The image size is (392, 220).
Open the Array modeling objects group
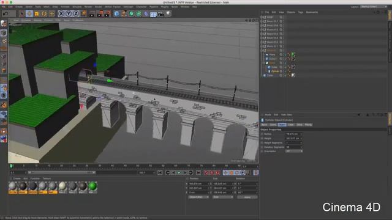[x=138, y=13]
